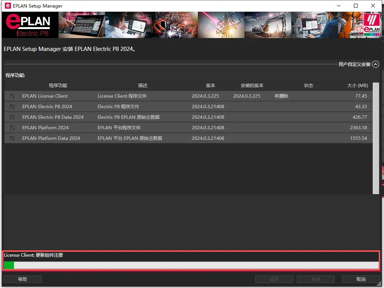Toggle EPLAN License Client checkbox
384x288 pixels.
click(x=12, y=96)
